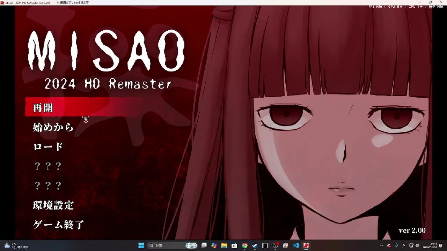Click the CPU 4% overlay readout
This screenshot has height=251, width=447.
pos(416,7)
